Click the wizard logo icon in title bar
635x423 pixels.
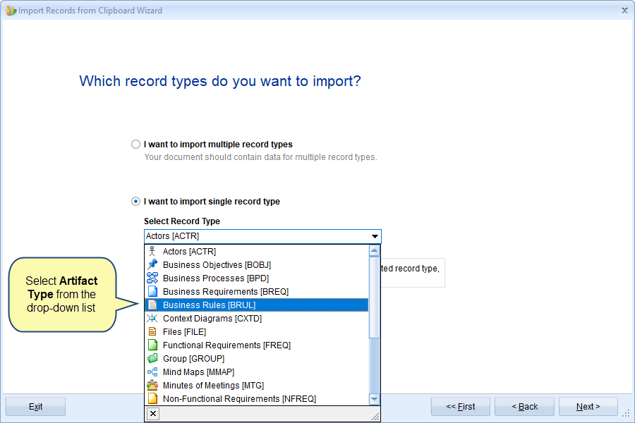[11, 11]
